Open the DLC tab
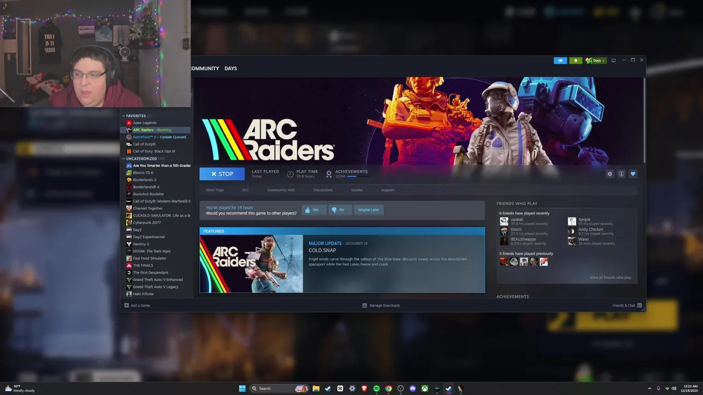703x395 pixels. point(246,190)
